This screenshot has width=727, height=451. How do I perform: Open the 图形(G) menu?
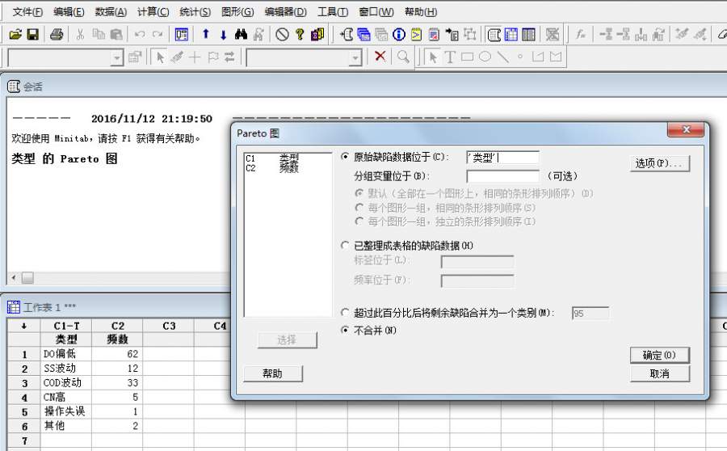coord(237,12)
